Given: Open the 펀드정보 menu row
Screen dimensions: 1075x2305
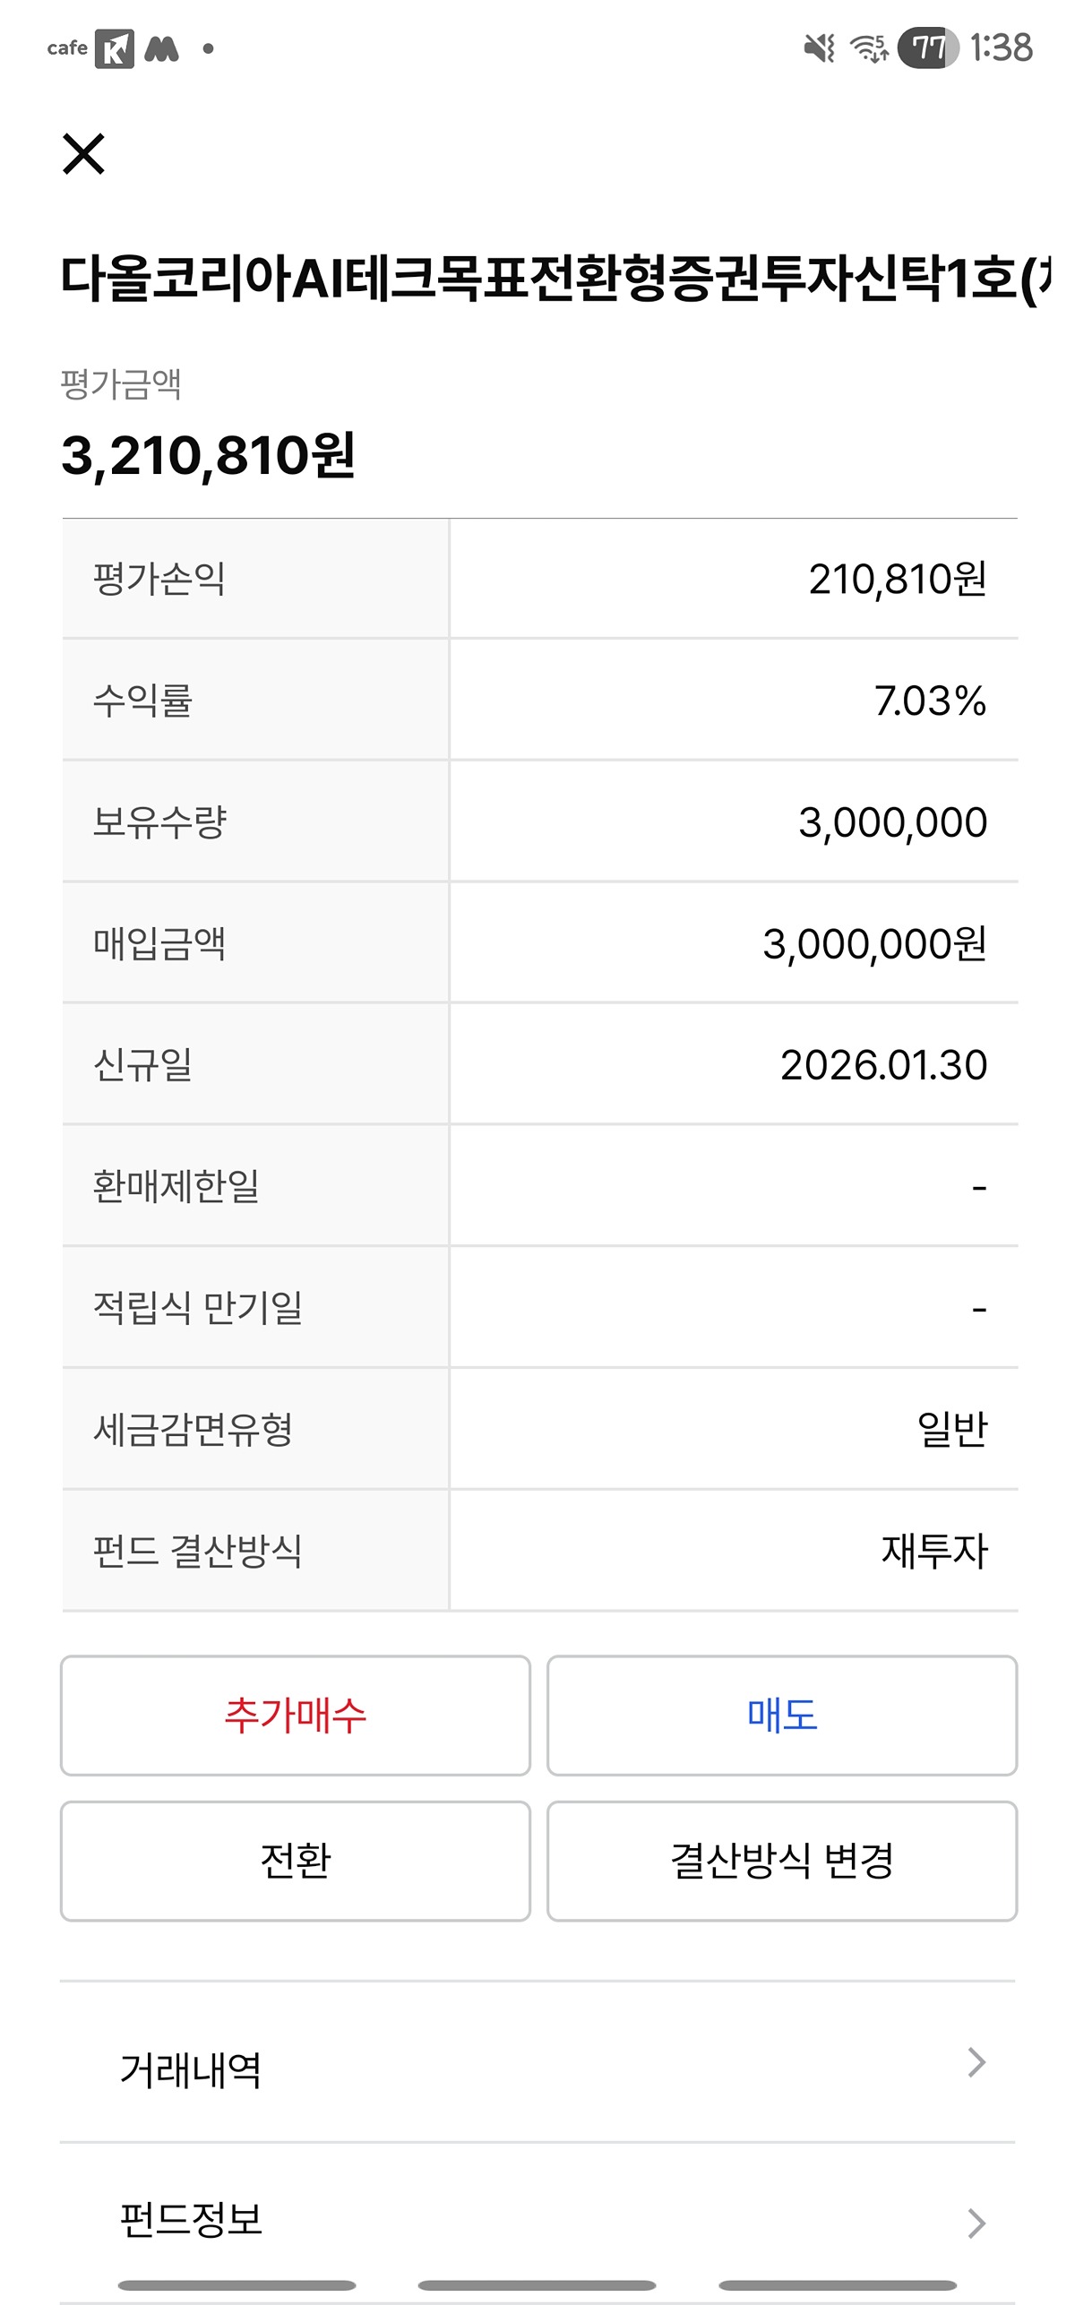Looking at the screenshot, I should pos(537,2220).
